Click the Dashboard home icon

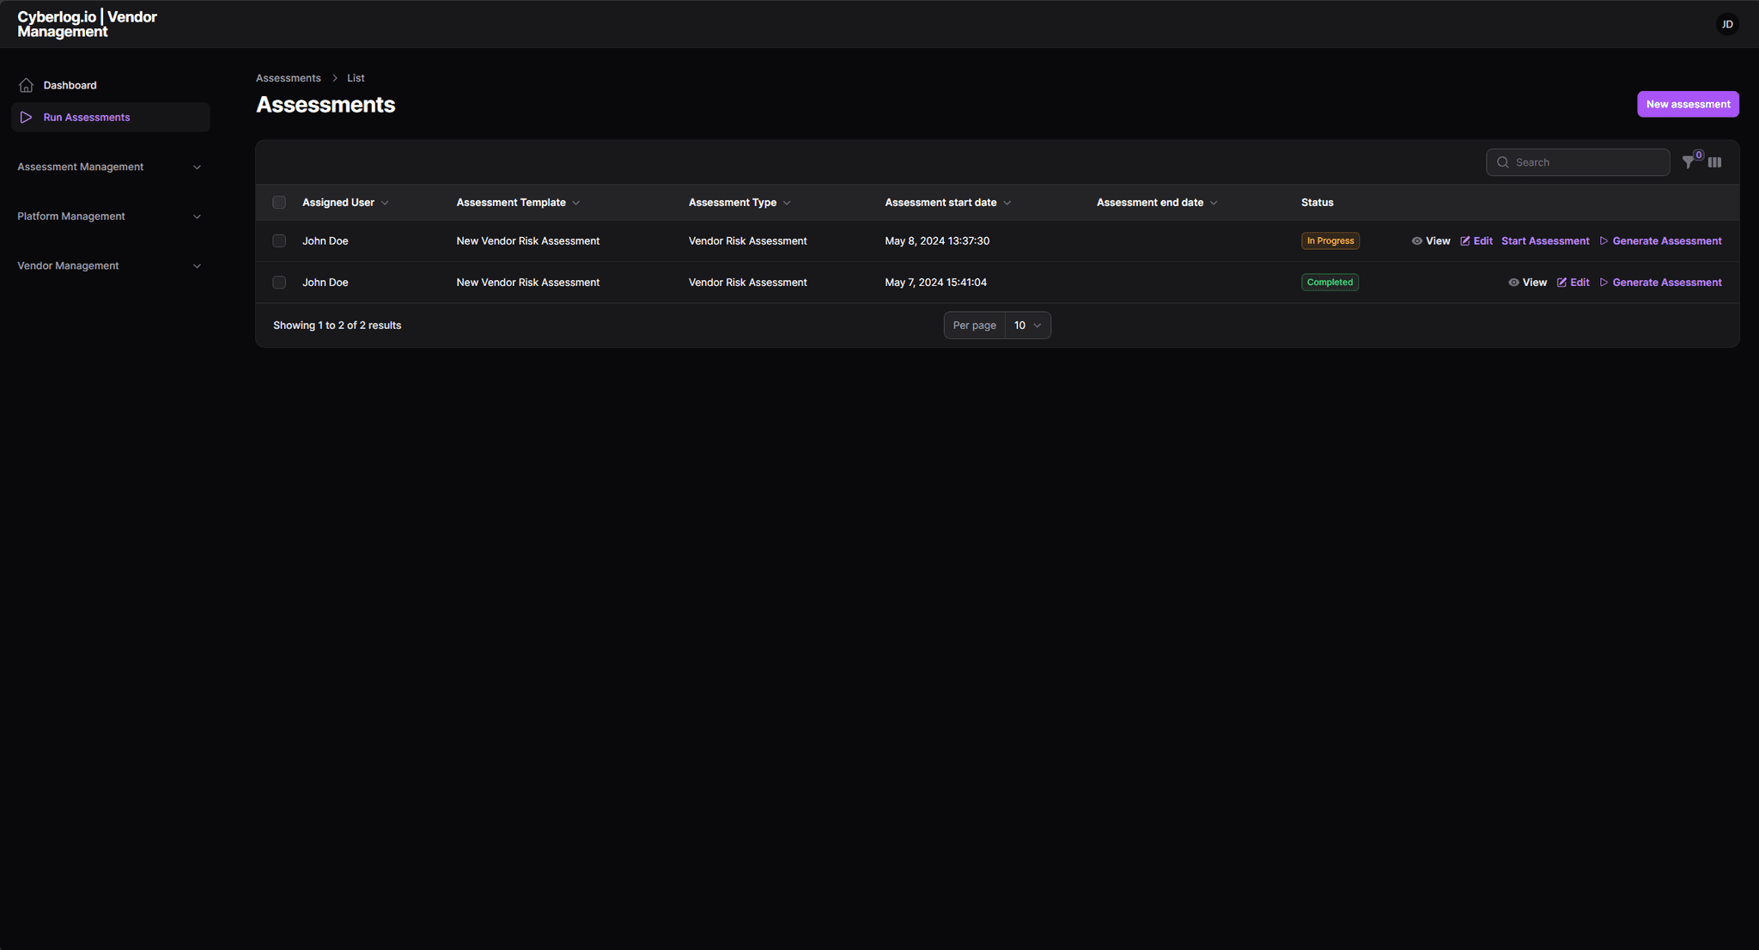(26, 84)
